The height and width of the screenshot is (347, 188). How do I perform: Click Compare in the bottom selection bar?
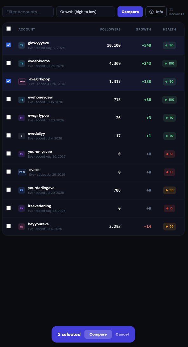(x=98, y=334)
